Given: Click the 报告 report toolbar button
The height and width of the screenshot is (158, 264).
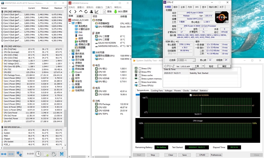Looking at the screenshot, I should pyautogui.click(x=107, y=11).
